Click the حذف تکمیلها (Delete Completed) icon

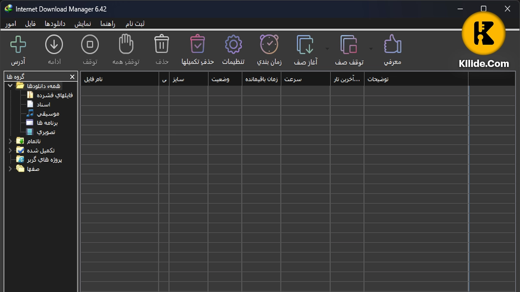point(197,44)
